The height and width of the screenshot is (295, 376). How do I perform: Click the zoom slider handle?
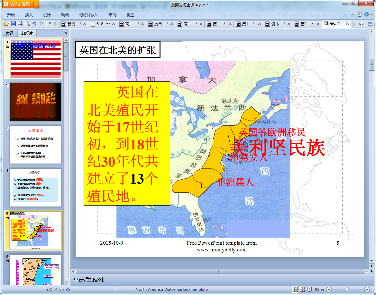[x=347, y=289]
